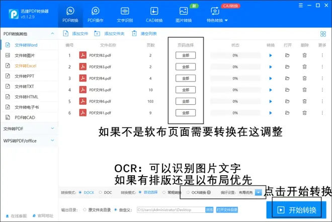Click the 开始转换 start button
This screenshot has width=332, height=222.
[296, 210]
